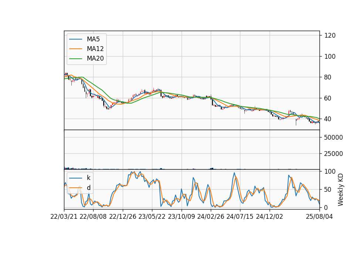Viewport: 355px width, 255px height.
Task: Click the 24/12/02 date label
Action: tap(270, 217)
